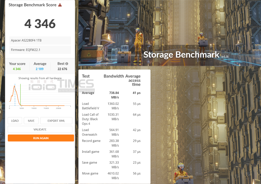Click the Average access time header
The height and width of the screenshot is (184, 261).
pyautogui.click(x=133, y=80)
